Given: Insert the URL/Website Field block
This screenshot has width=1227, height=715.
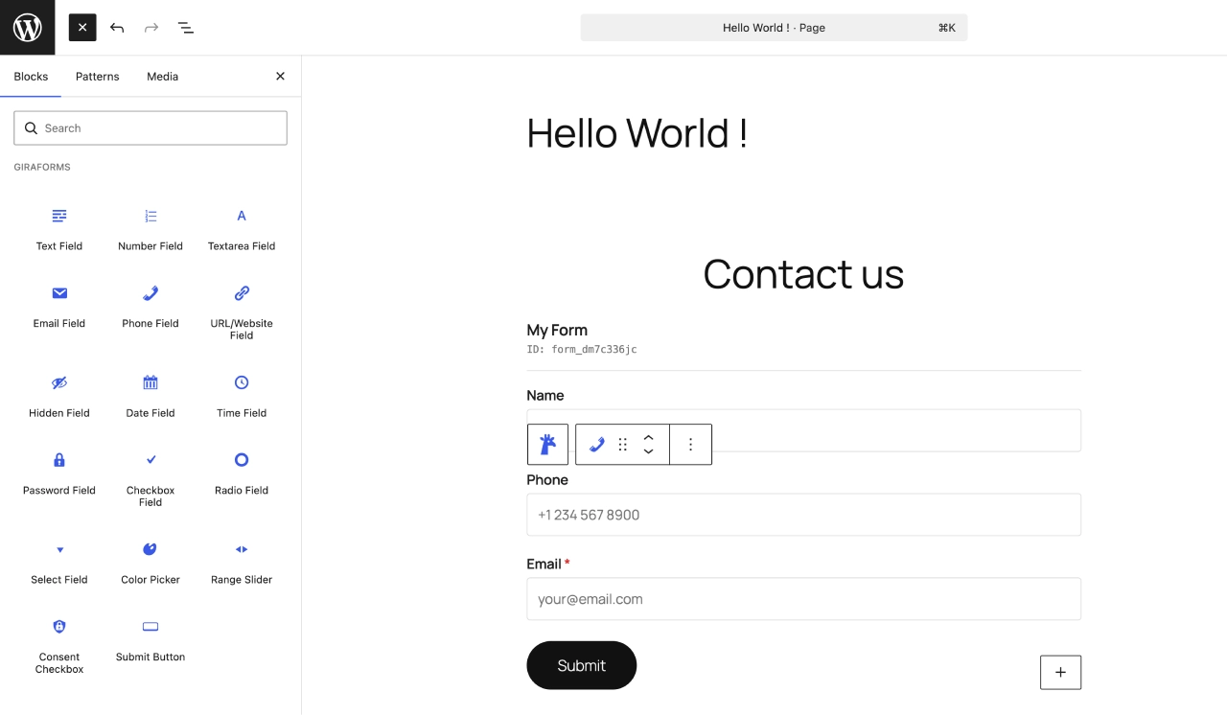Looking at the screenshot, I should coord(242,311).
